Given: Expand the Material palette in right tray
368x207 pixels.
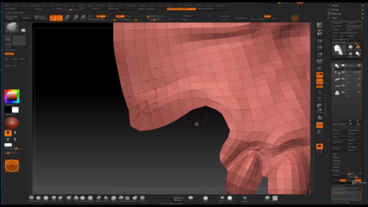Looking at the screenshot, I should [336, 14].
